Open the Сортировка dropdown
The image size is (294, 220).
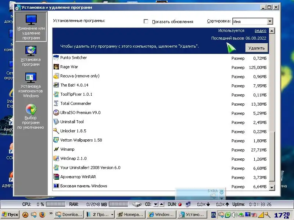tap(270, 21)
